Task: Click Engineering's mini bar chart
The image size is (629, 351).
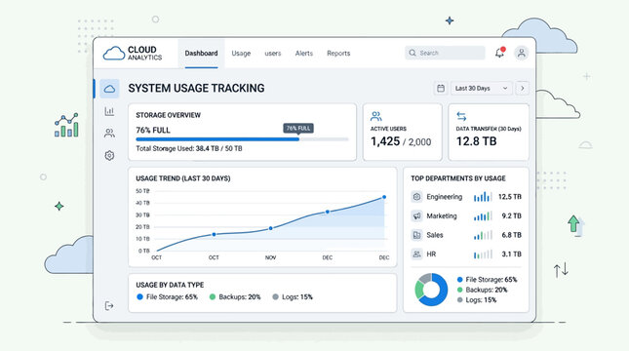Action: click(483, 197)
